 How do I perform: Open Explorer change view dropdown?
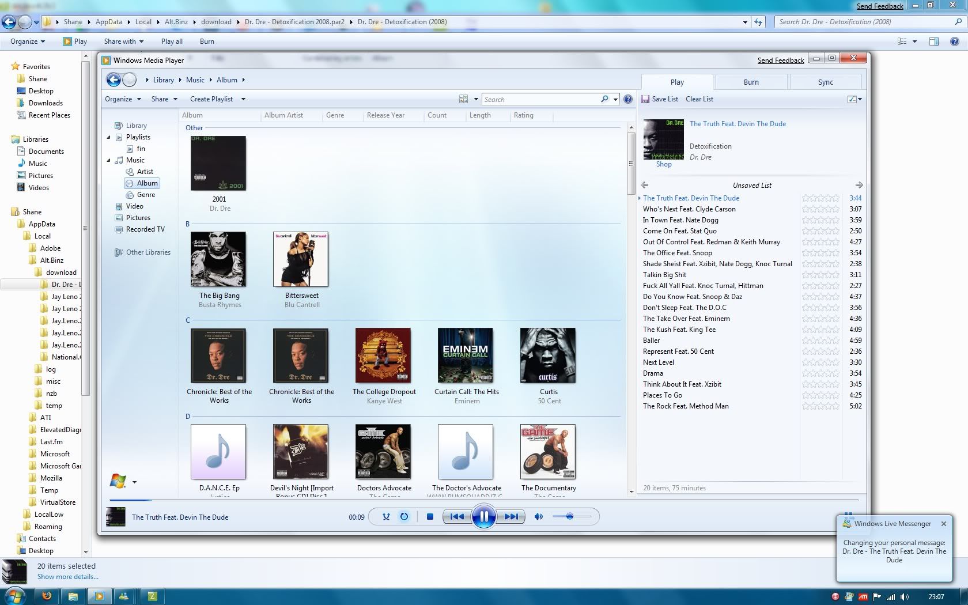914,41
